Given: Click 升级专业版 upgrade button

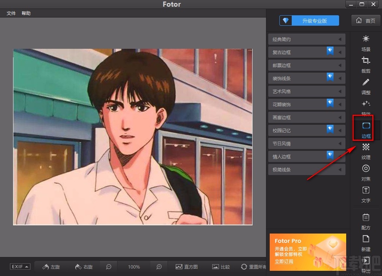Looking at the screenshot, I should point(309,20).
